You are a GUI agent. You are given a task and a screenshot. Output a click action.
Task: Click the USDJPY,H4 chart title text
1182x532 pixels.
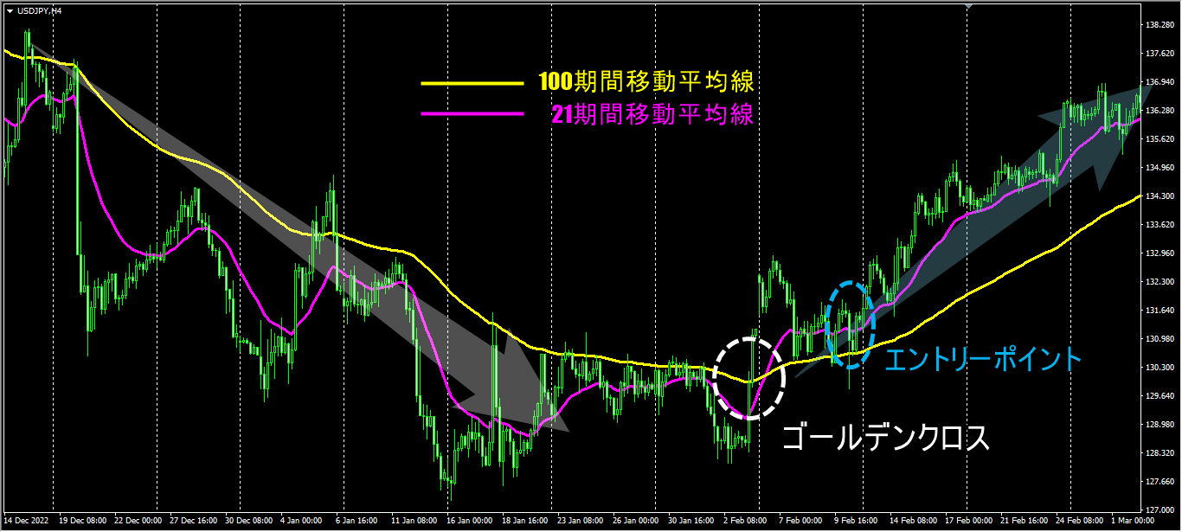coord(39,10)
